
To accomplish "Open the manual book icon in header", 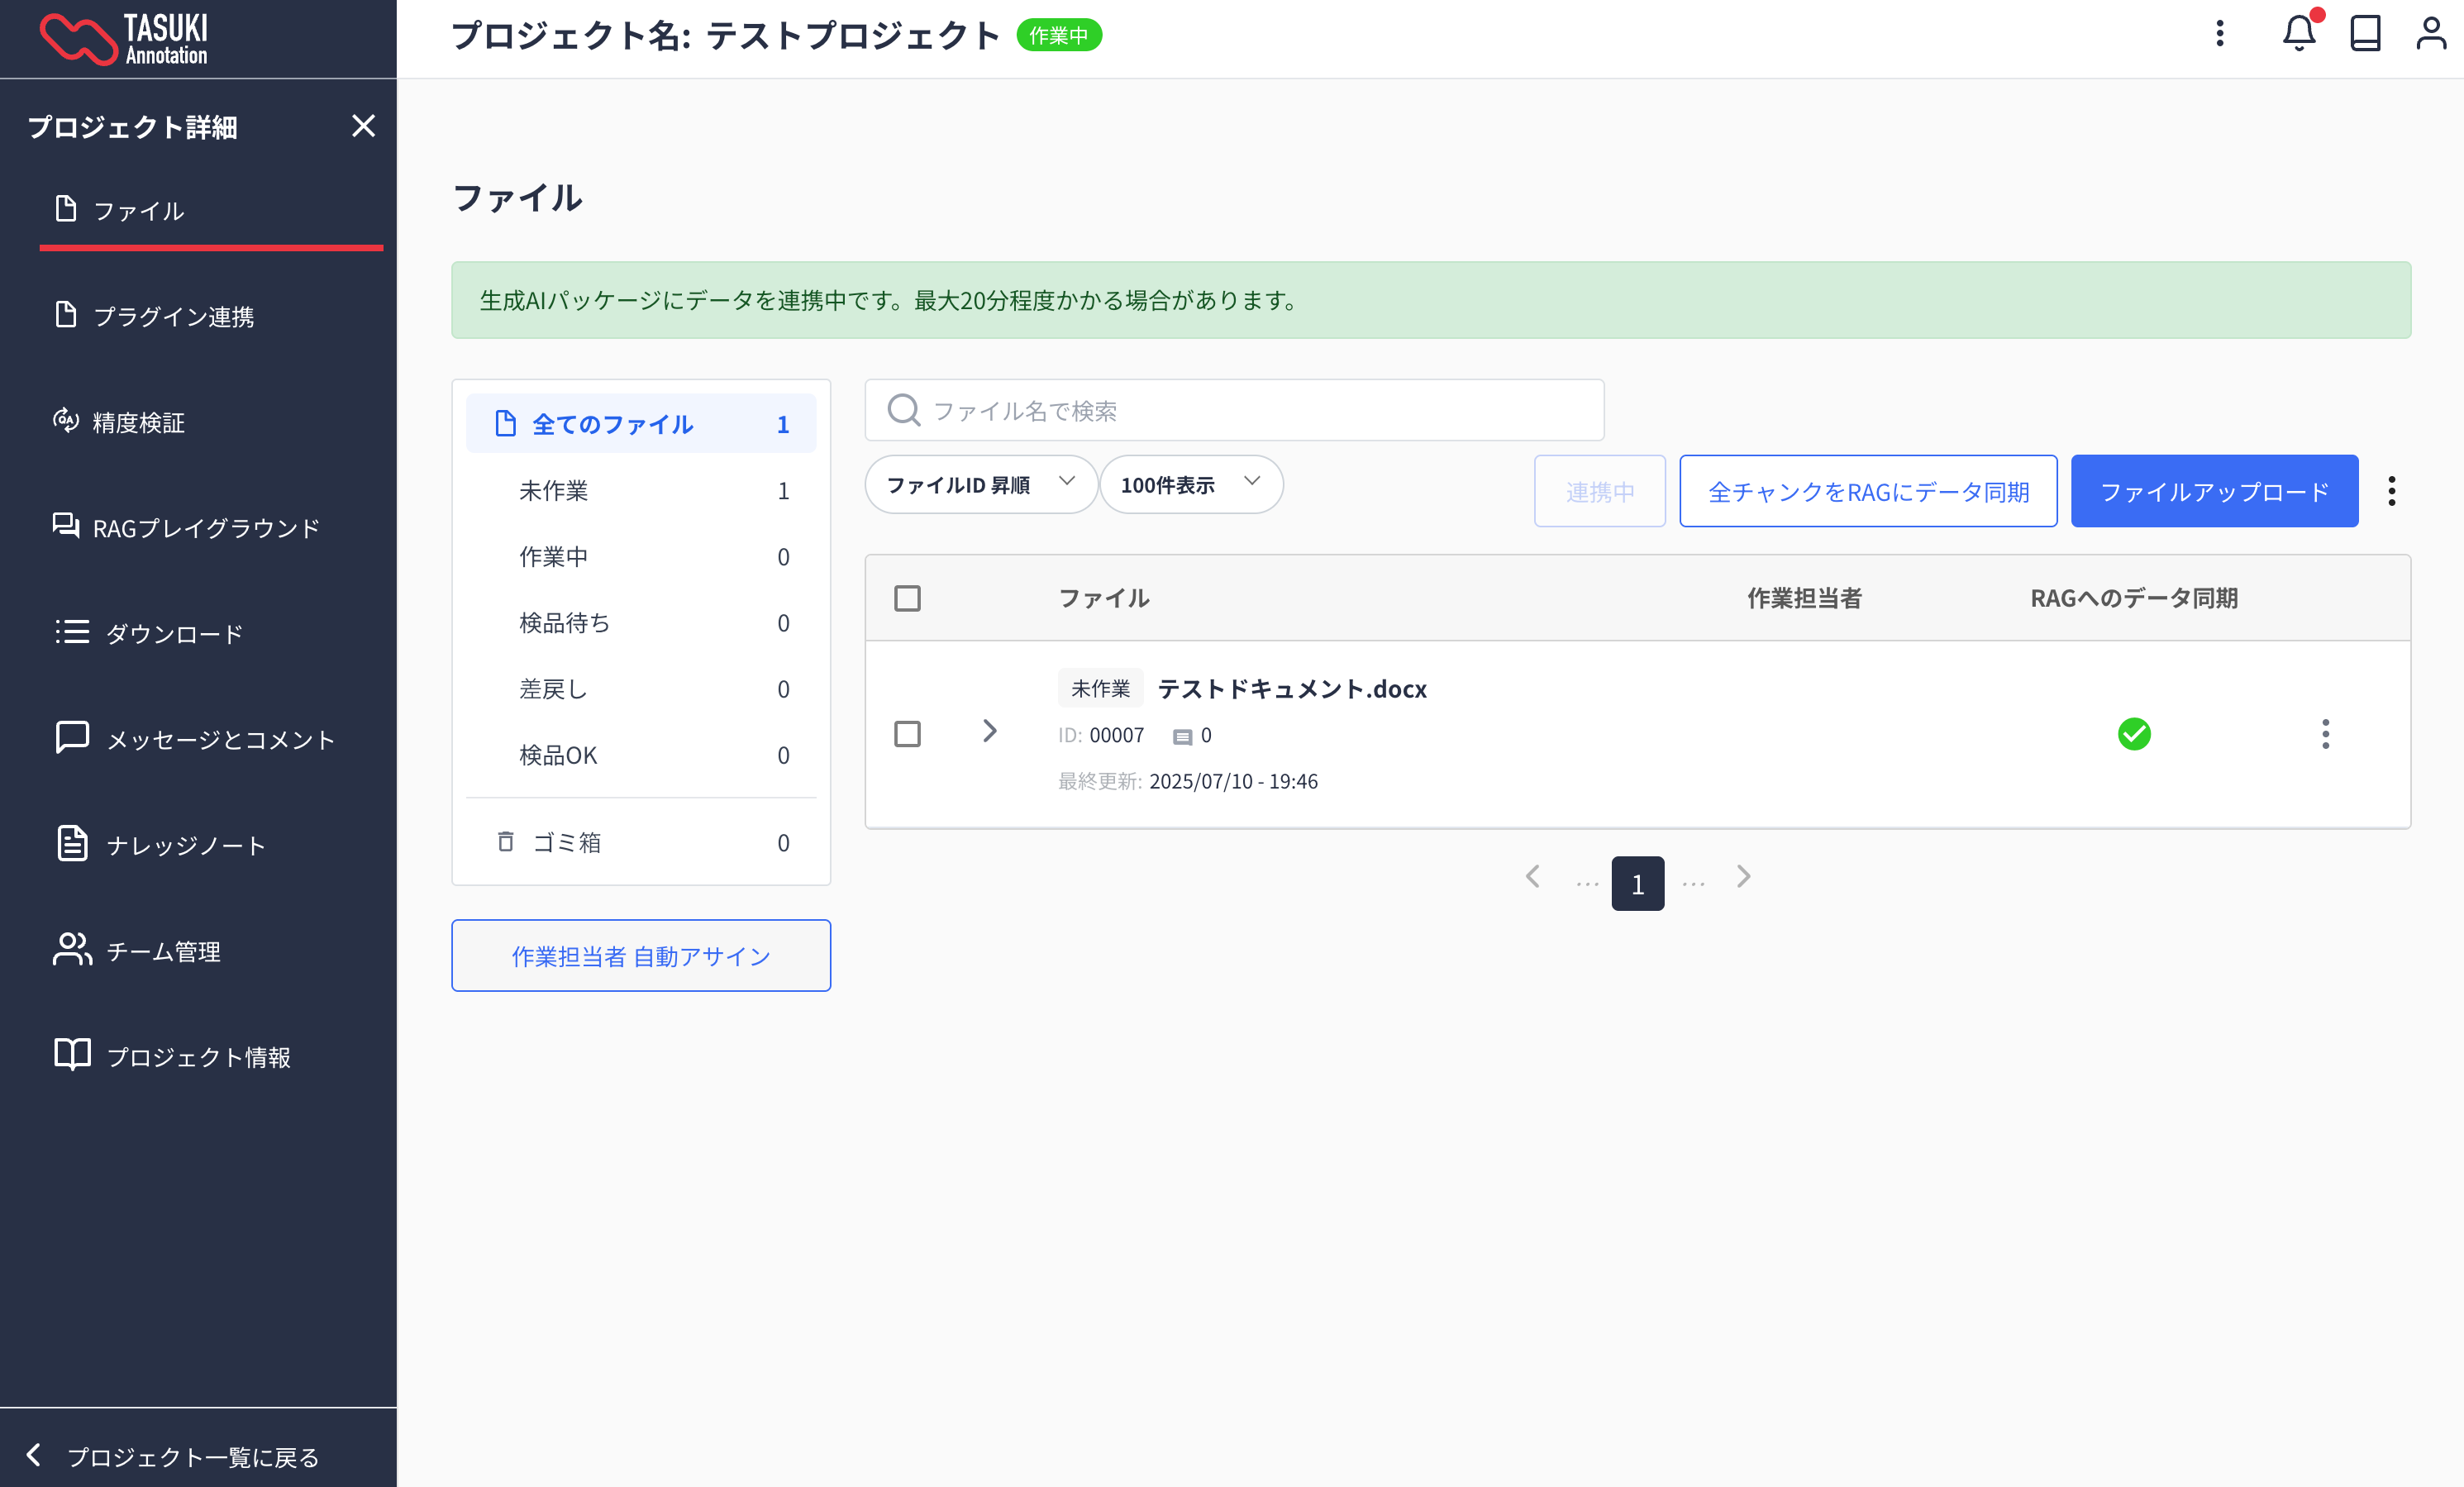I will 2364,34.
